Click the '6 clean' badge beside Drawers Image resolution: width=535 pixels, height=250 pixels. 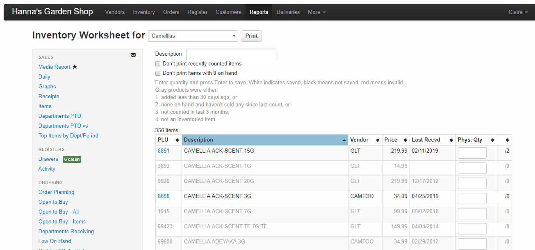pyautogui.click(x=72, y=159)
